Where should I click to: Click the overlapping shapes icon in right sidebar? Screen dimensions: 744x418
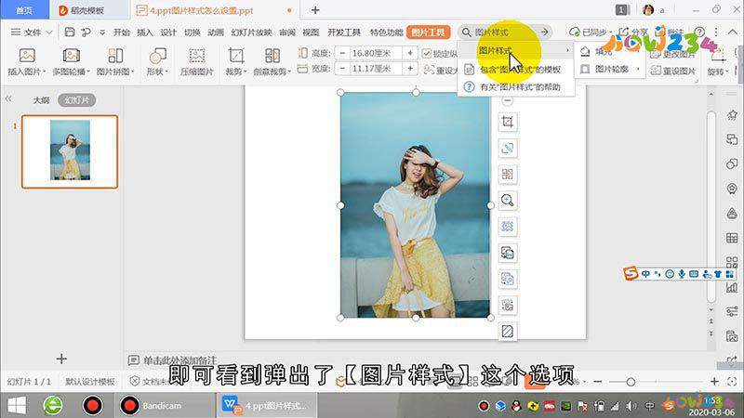pyautogui.click(x=732, y=164)
